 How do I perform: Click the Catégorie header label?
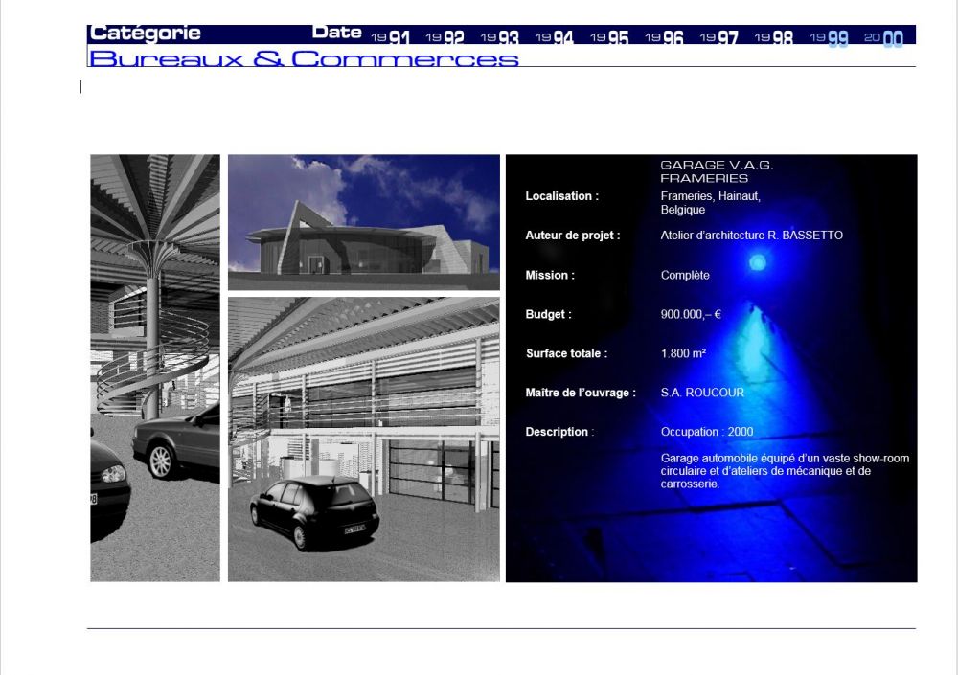click(x=146, y=33)
